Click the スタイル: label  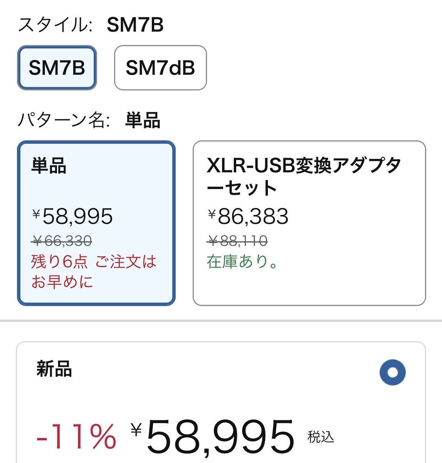55,25
